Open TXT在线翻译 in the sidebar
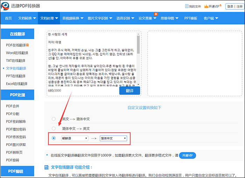 click(x=16, y=60)
